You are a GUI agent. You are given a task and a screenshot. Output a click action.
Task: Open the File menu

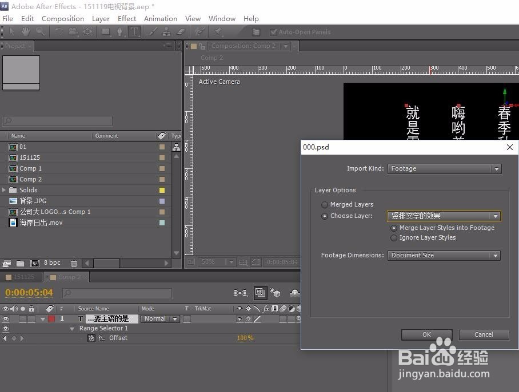pyautogui.click(x=7, y=19)
